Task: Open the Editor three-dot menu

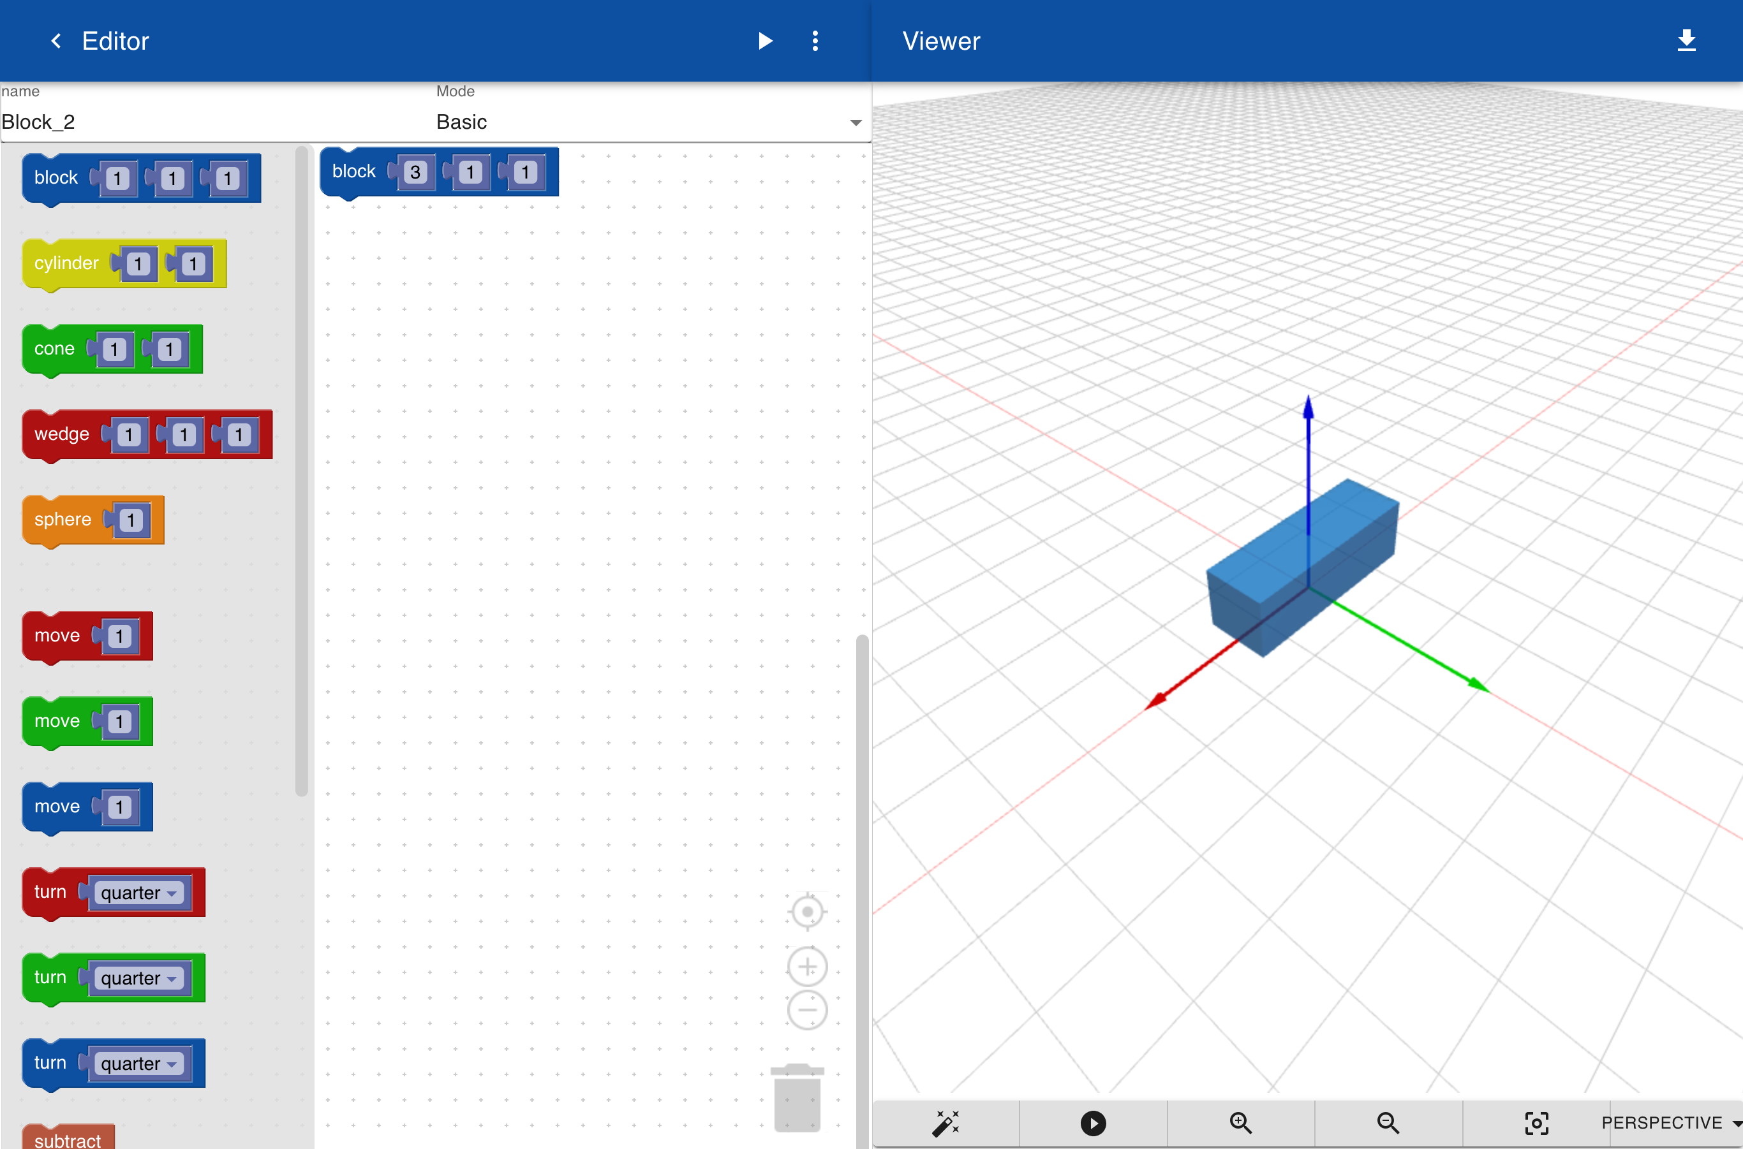Action: coord(815,41)
